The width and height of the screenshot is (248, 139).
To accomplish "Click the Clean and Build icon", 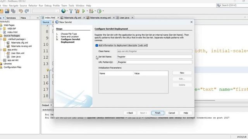I will click(77, 11).
